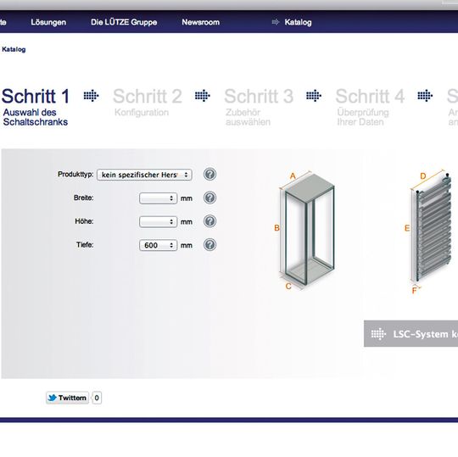Click the Produkttyp: label
This screenshot has width=458, height=457.
coord(75,175)
